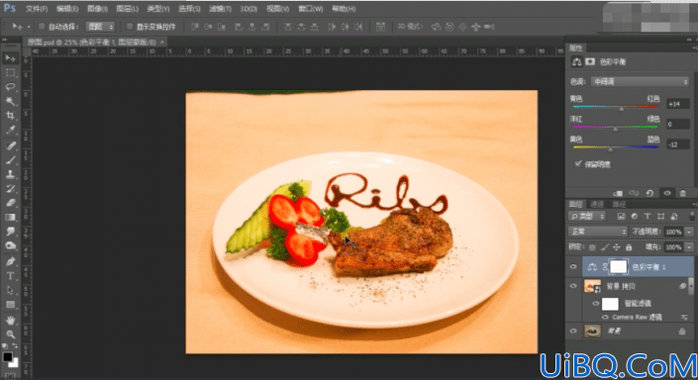Select the Clone Stamp tool
The height and width of the screenshot is (380, 698).
pos(10,174)
